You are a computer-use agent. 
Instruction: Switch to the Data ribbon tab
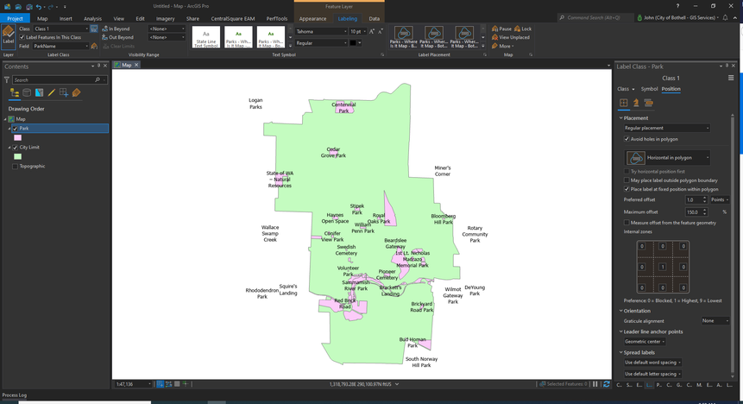[375, 18]
